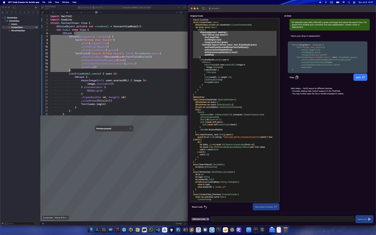376x235 pixels.
Task: Open the issue navigator warning icon
Action: click(x=20, y=13)
